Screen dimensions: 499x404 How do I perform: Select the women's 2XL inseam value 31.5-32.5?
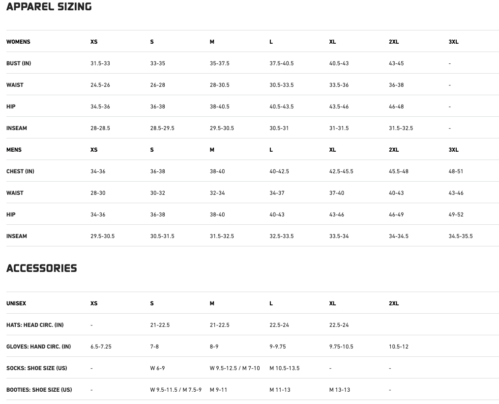click(401, 128)
